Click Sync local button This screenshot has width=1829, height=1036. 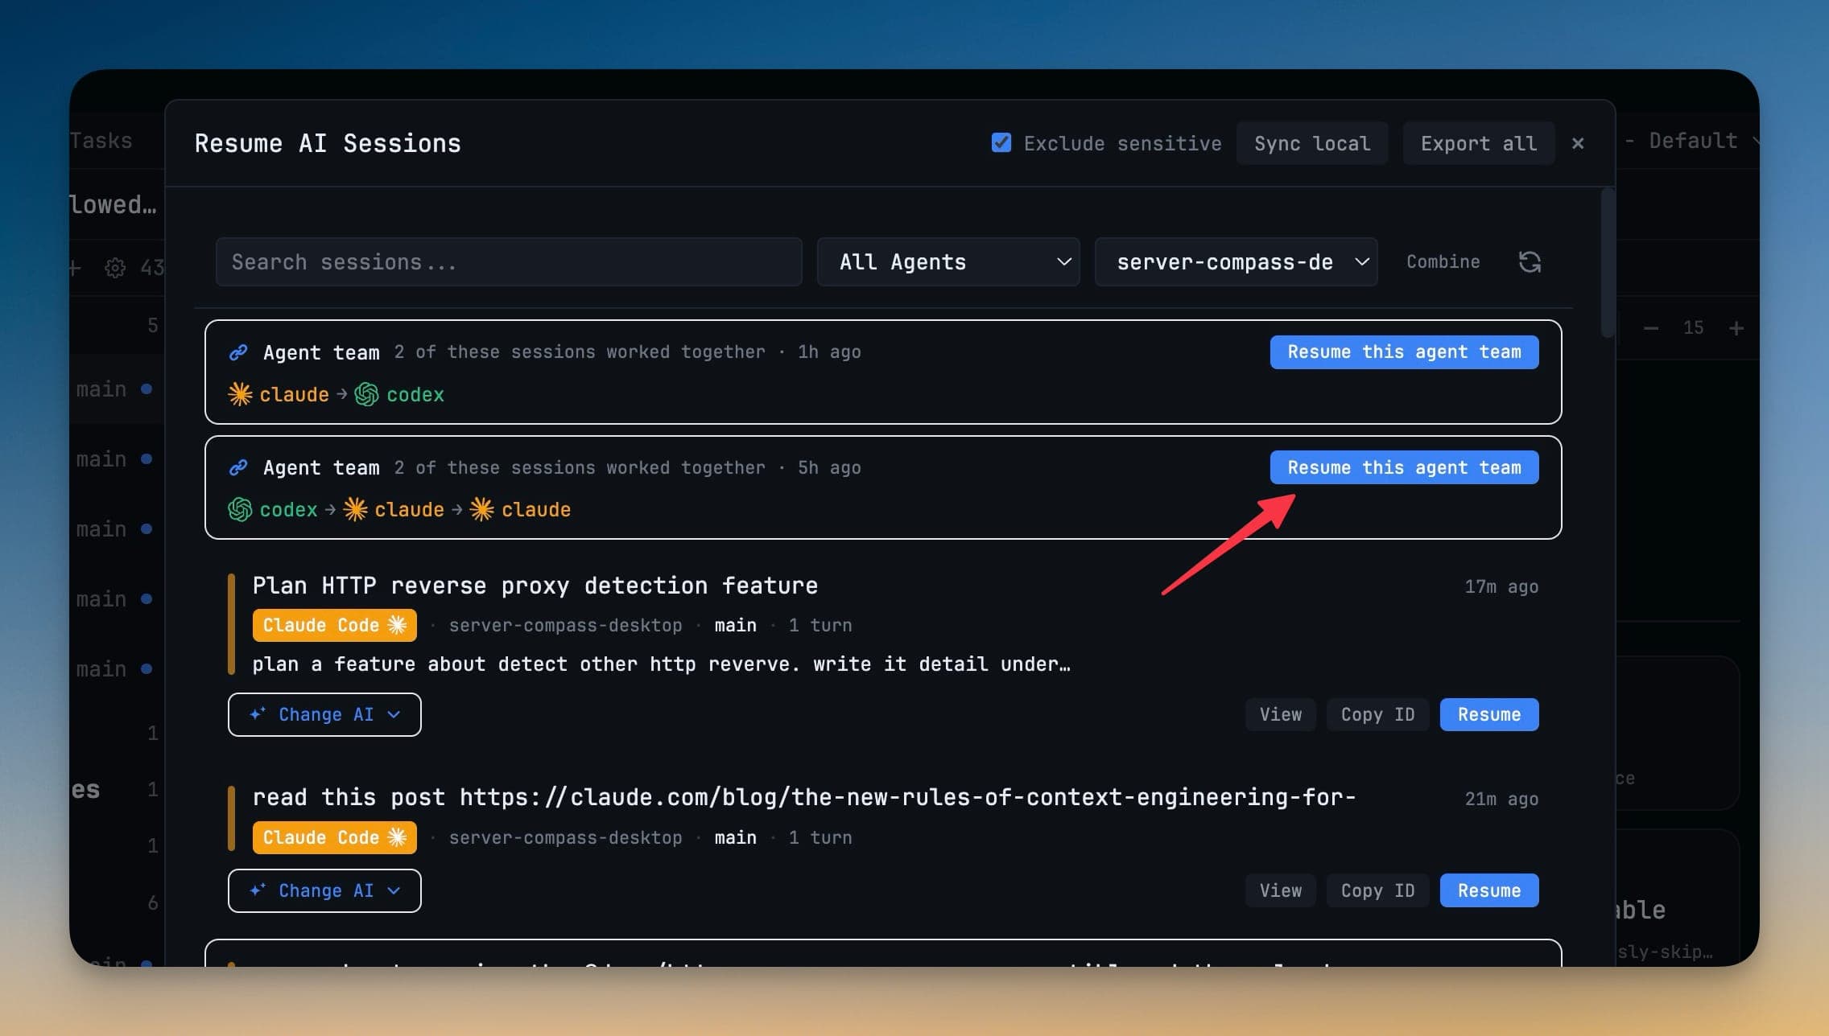[x=1312, y=143]
